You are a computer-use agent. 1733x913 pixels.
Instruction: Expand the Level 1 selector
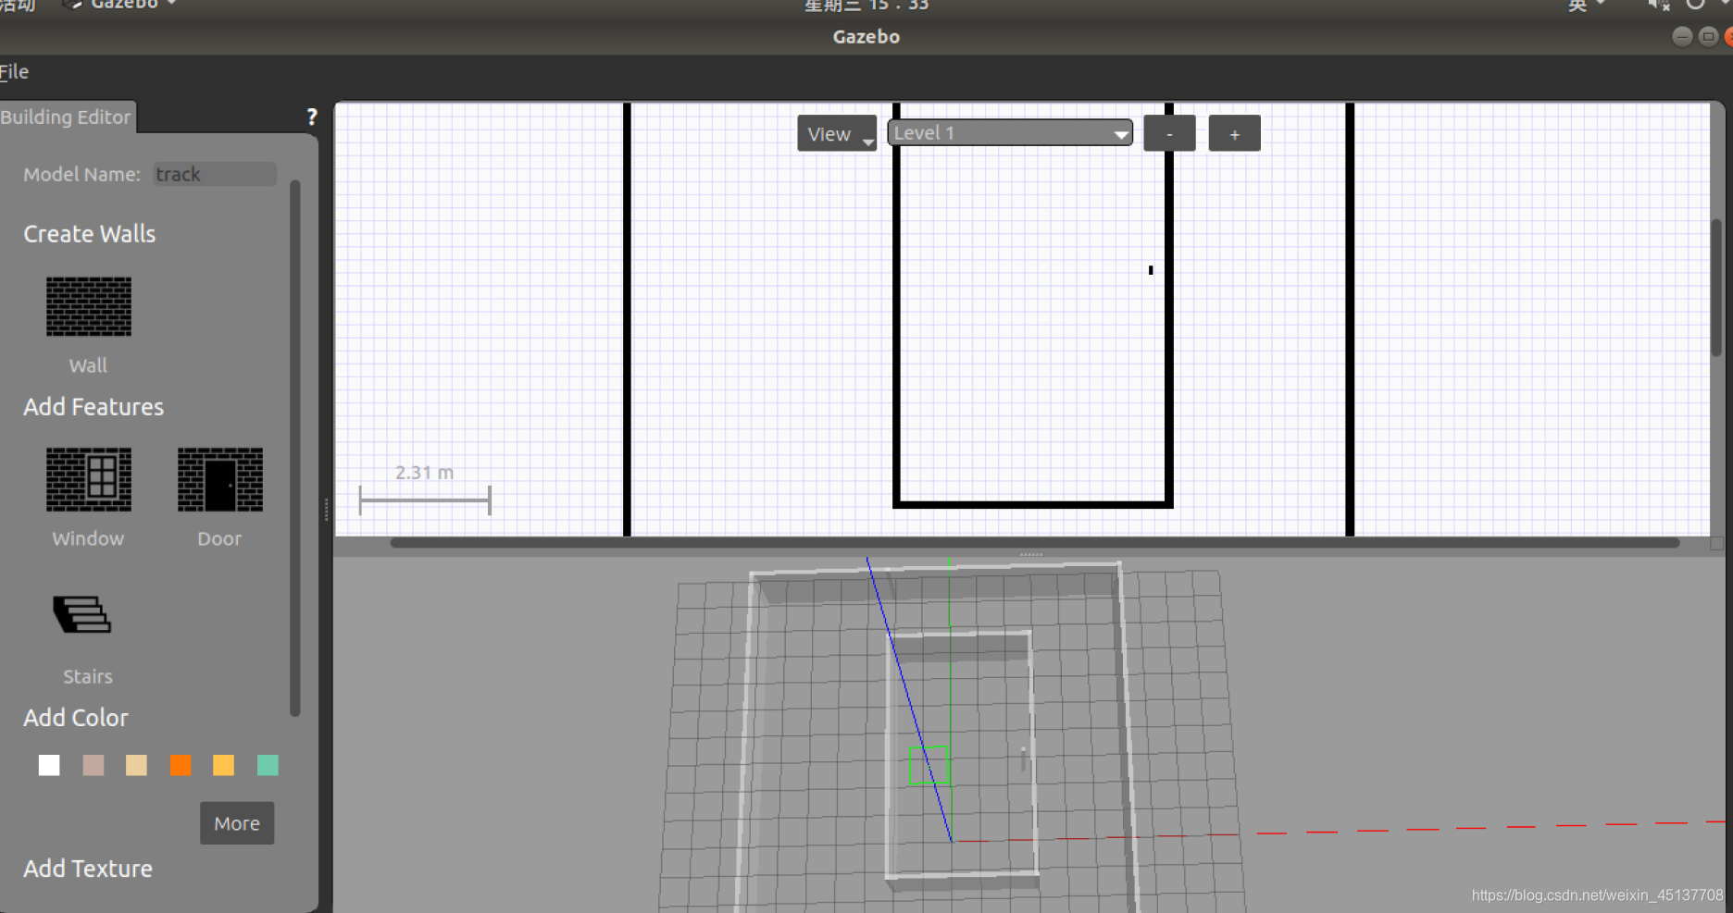click(1010, 132)
